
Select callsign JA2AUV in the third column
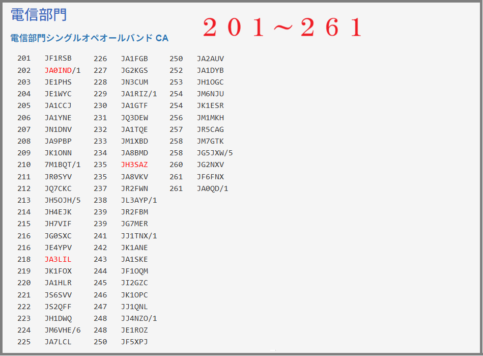[x=210, y=59]
